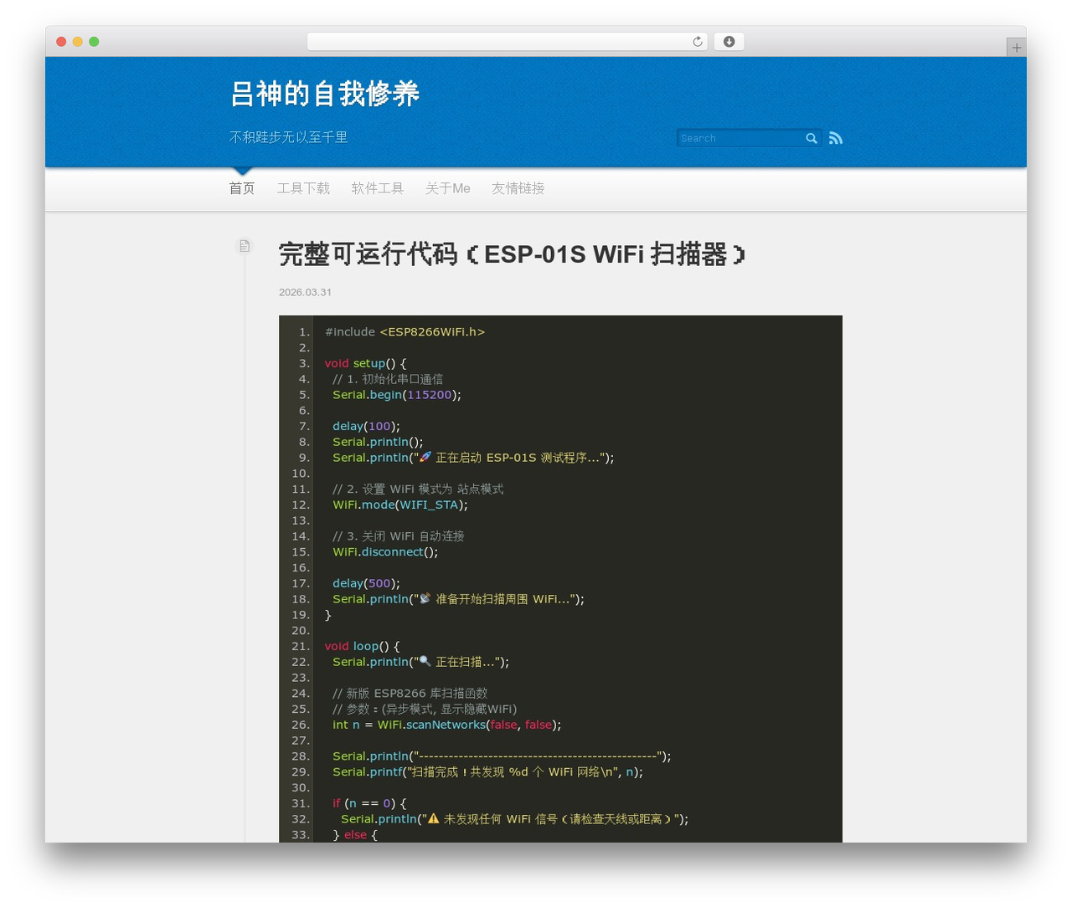Click the Serial.printf 扫描完成 line
Screen dimensions: 1072x907
[487, 772]
